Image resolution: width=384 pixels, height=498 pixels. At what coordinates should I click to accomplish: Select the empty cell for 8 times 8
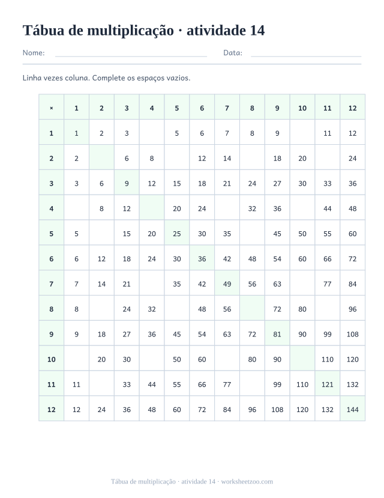point(252,309)
